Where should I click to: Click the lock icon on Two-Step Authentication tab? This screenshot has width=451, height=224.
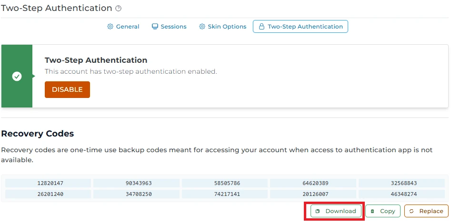[x=261, y=27]
